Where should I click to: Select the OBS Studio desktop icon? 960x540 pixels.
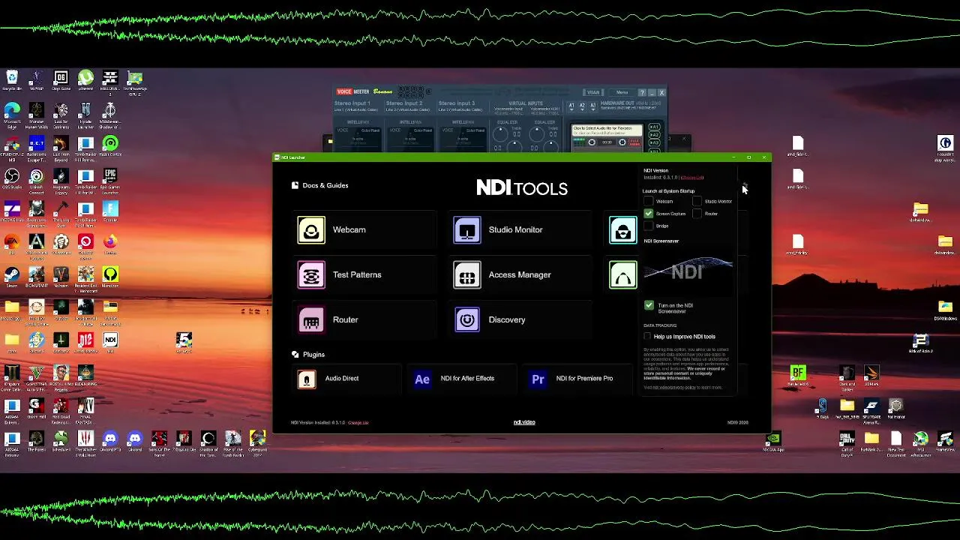click(12, 180)
